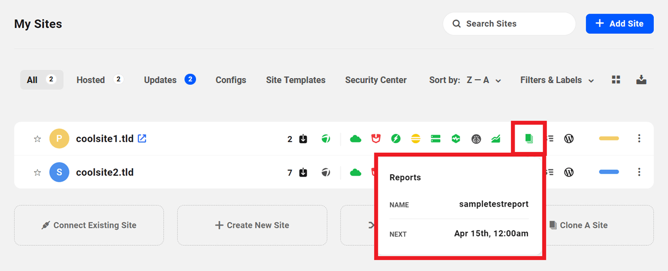The image size is (668, 271).
Task: Click the green hosting icon on coolsite1.tld row
Action: pos(326,139)
